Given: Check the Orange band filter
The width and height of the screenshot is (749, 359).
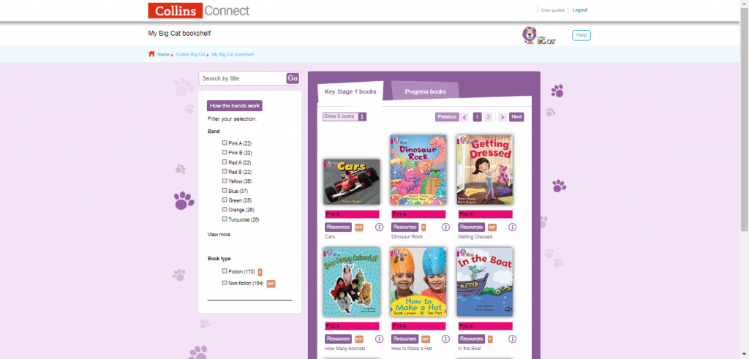Looking at the screenshot, I should (x=225, y=210).
